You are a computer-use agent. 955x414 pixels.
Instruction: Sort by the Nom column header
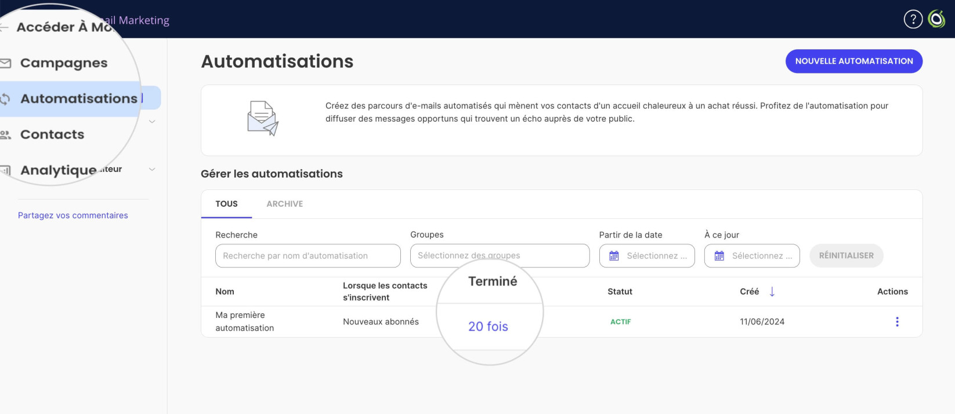[225, 292]
